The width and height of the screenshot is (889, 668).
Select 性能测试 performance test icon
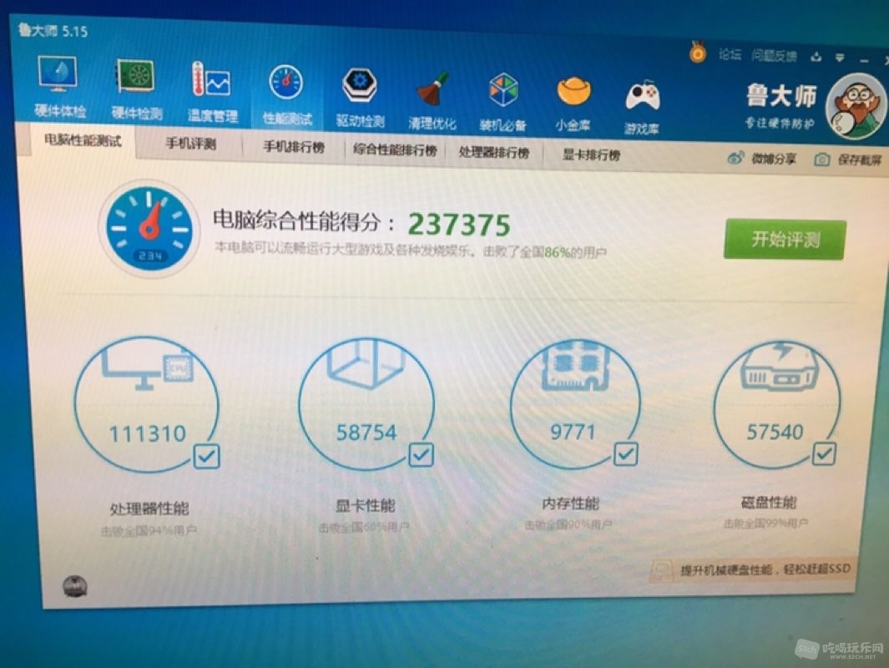click(286, 83)
